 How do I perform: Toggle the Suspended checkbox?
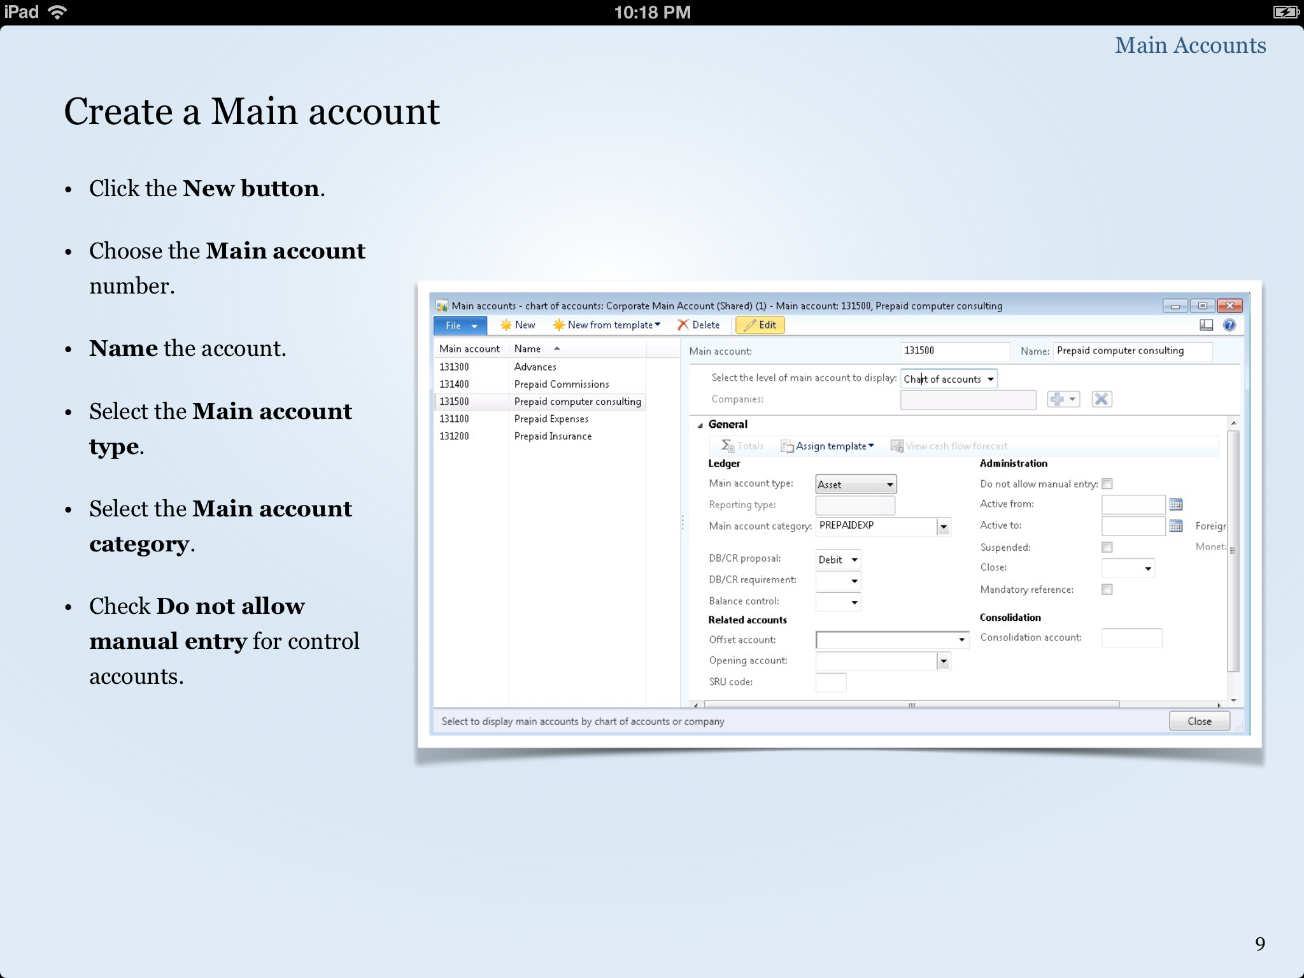tap(1107, 547)
